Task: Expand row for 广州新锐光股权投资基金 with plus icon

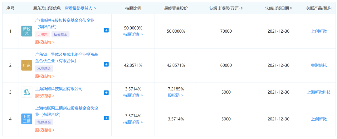Action: tap(106, 30)
